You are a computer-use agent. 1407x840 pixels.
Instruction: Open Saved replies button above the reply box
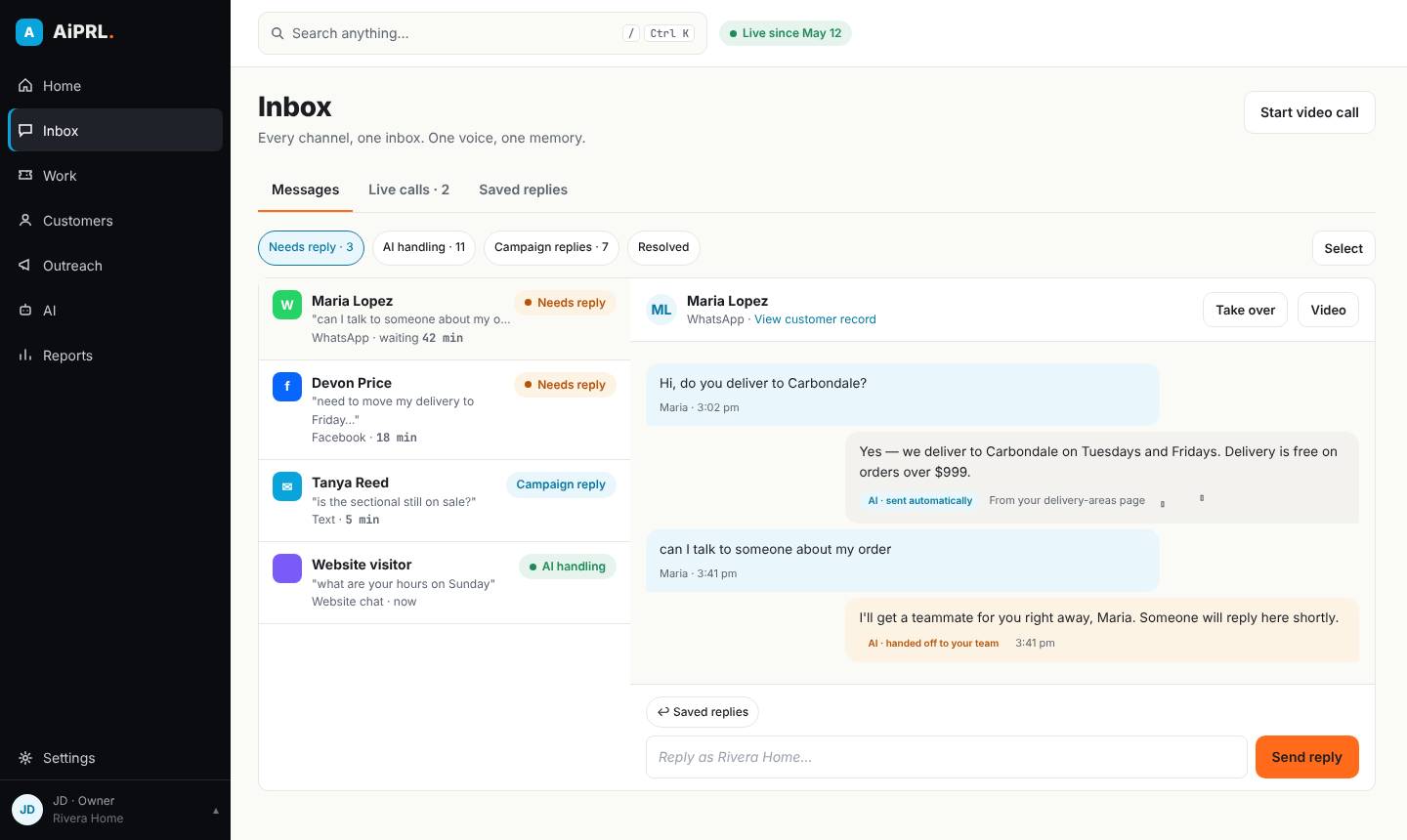coord(703,712)
